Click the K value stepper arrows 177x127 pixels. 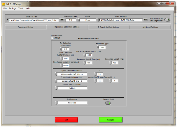click(95, 74)
